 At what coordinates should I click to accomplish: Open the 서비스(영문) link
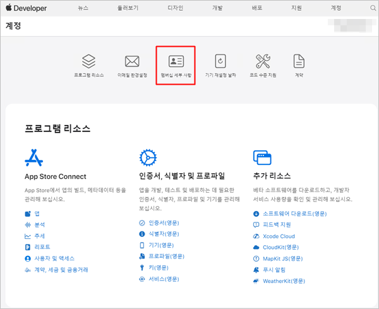(x=164, y=279)
